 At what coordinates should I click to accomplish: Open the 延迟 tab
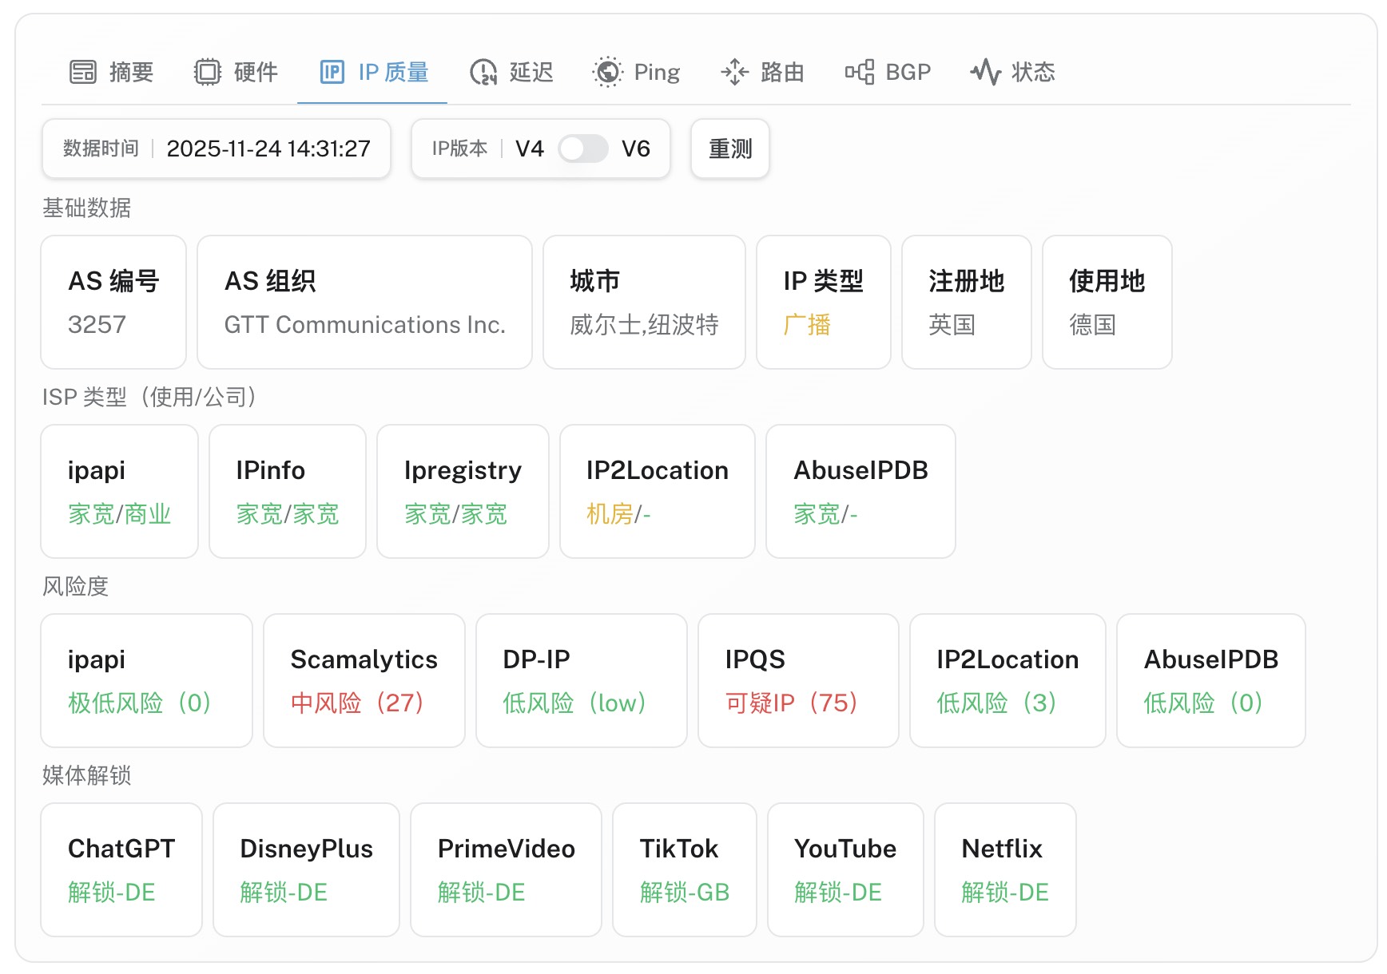pos(531,72)
